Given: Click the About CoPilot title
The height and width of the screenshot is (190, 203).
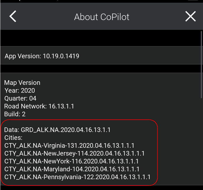Looking at the screenshot, I should pos(102,17).
